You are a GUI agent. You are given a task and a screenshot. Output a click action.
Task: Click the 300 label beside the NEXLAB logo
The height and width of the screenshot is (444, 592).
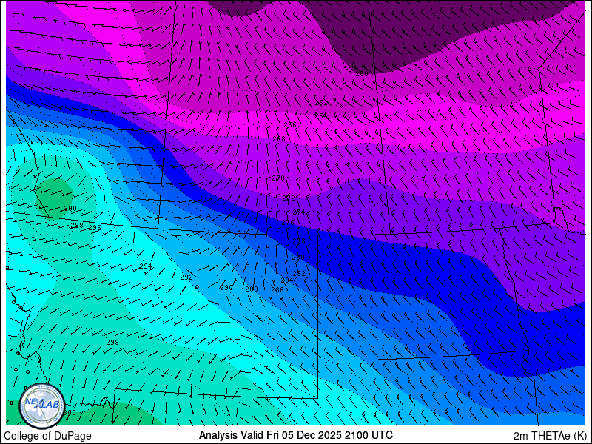[70, 413]
